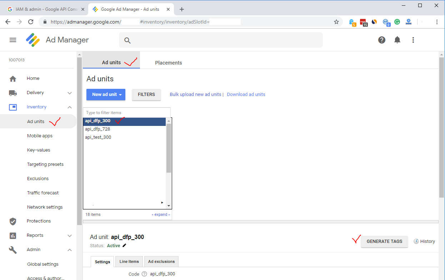Open the notifications bell
Screen dimensions: 445x280
(x=397, y=40)
